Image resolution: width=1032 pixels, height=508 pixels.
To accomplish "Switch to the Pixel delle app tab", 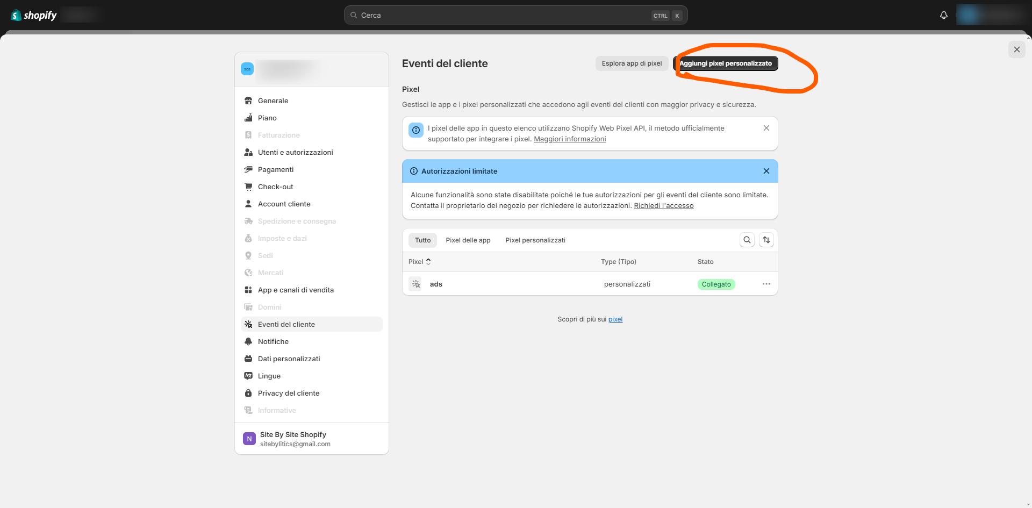I will coord(468,240).
